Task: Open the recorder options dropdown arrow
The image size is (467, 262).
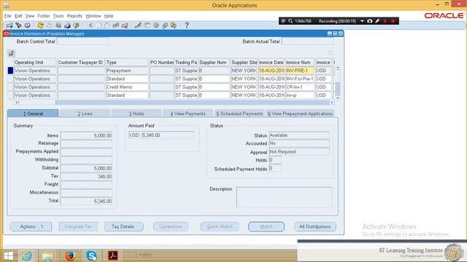Action: [362, 21]
